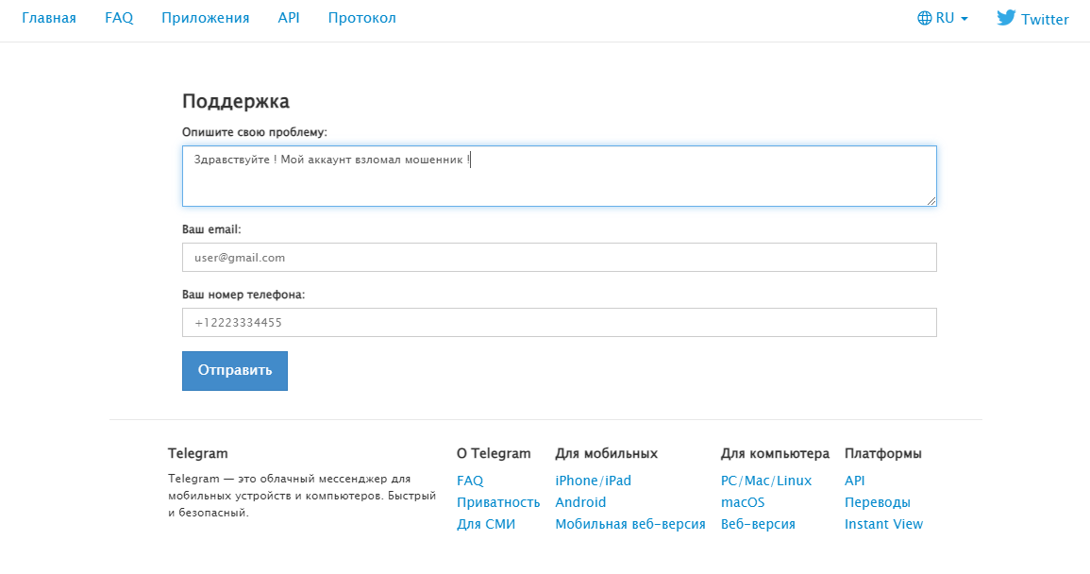Click the Для СМИ link
Viewport: 1090px width, 574px height.
[x=485, y=524]
